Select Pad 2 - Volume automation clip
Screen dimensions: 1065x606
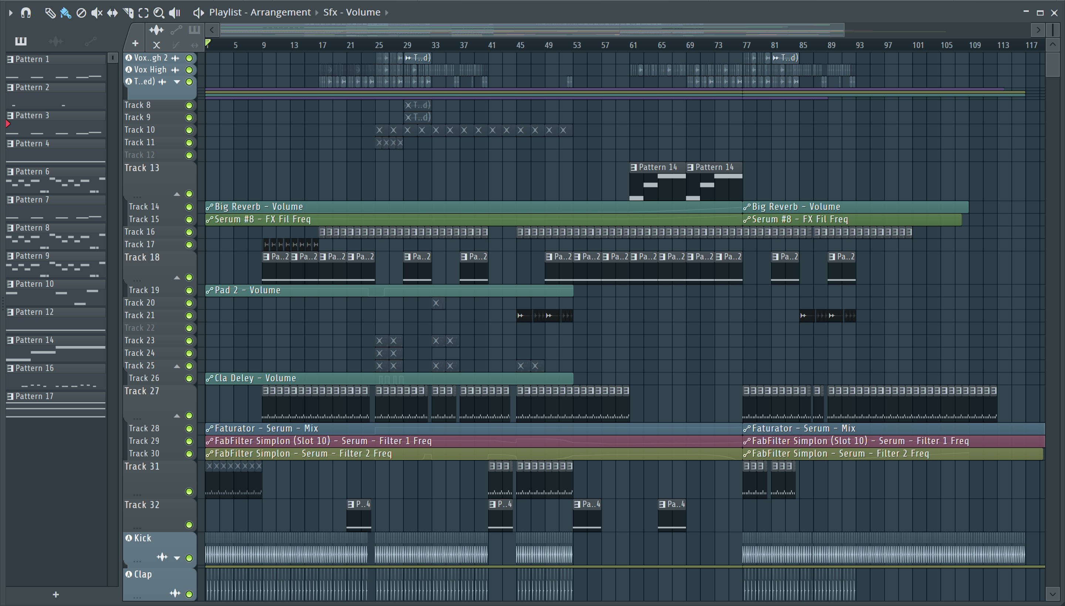[389, 290]
